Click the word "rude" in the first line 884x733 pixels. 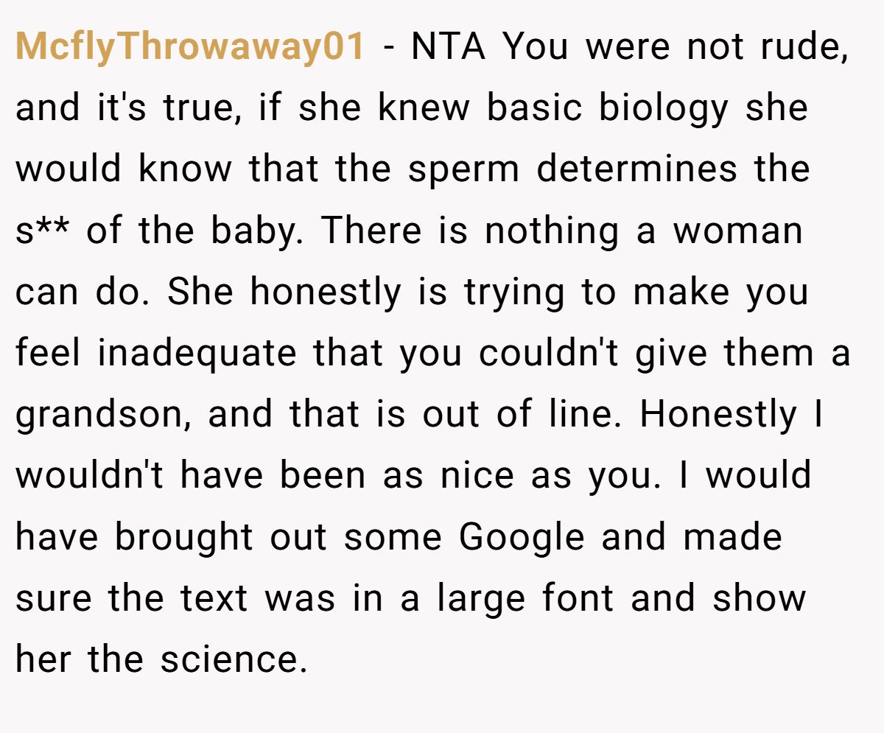(799, 48)
